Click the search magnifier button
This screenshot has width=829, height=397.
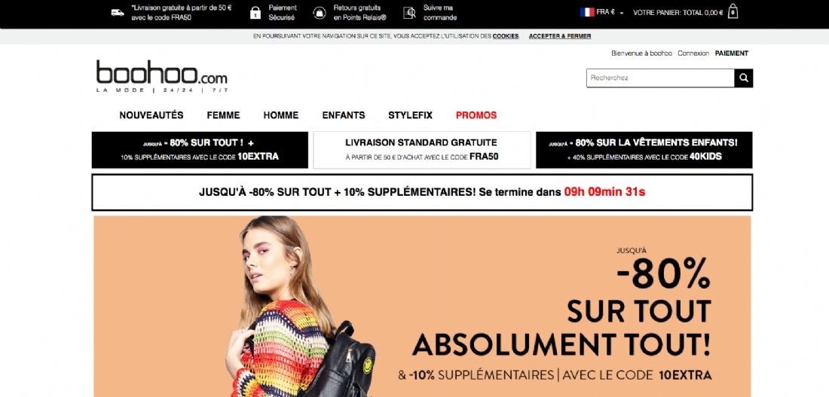pyautogui.click(x=743, y=78)
